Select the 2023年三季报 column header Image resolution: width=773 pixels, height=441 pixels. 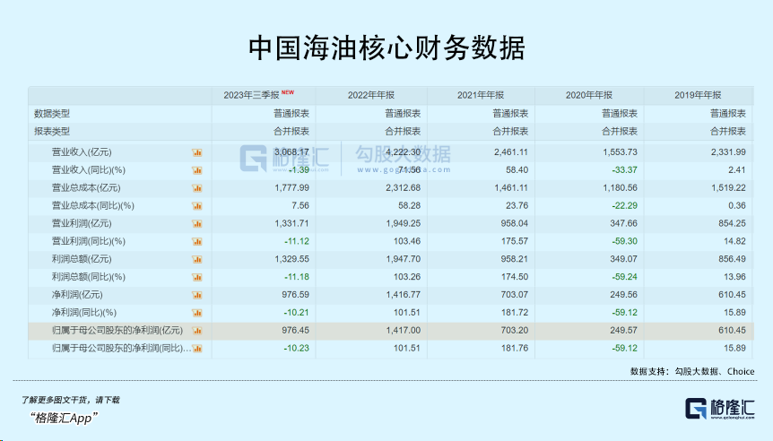(x=254, y=95)
